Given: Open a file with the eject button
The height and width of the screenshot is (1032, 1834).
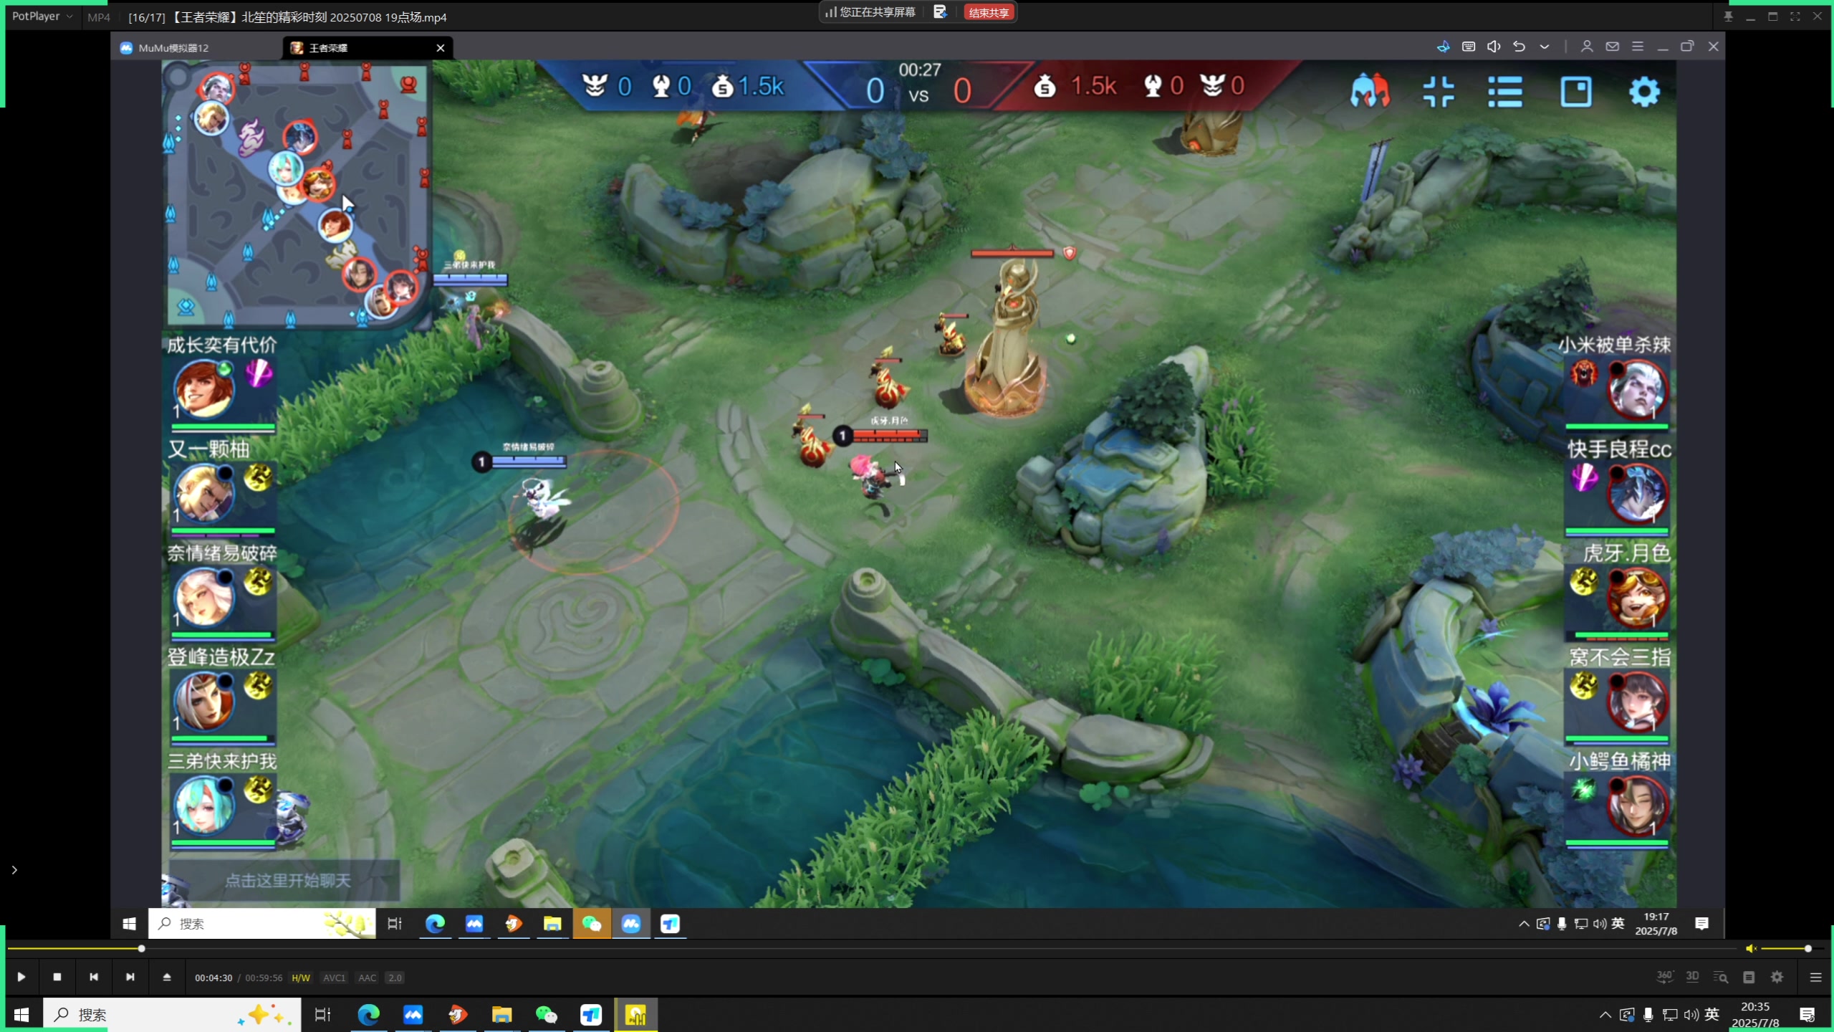Looking at the screenshot, I should [166, 977].
